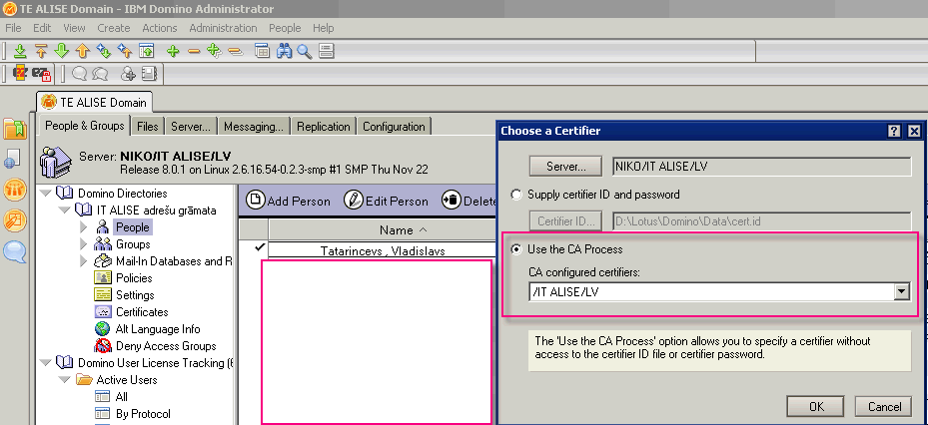Switch to the Messaging... tab
Image resolution: width=928 pixels, height=425 pixels.
tap(254, 127)
